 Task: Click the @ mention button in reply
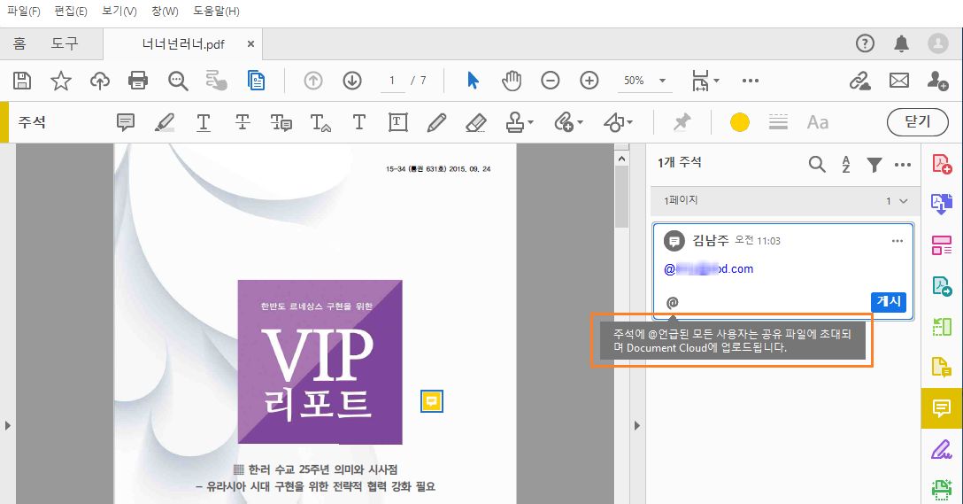(x=673, y=302)
